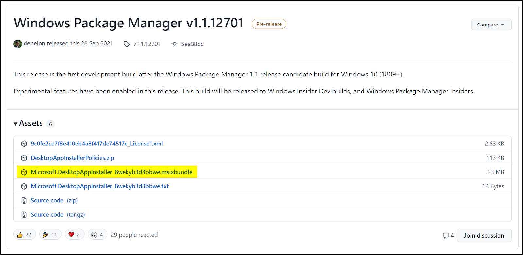This screenshot has width=523, height=255.
Task: Click the Assets count badge showing 6
Action: (x=50, y=124)
